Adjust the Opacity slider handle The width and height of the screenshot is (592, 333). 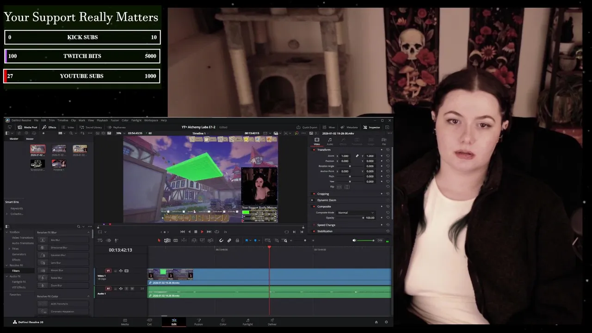point(364,218)
